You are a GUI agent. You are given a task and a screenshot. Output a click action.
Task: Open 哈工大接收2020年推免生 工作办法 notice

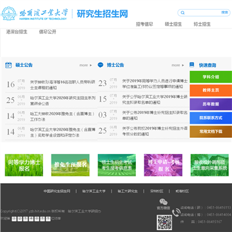click(63, 117)
